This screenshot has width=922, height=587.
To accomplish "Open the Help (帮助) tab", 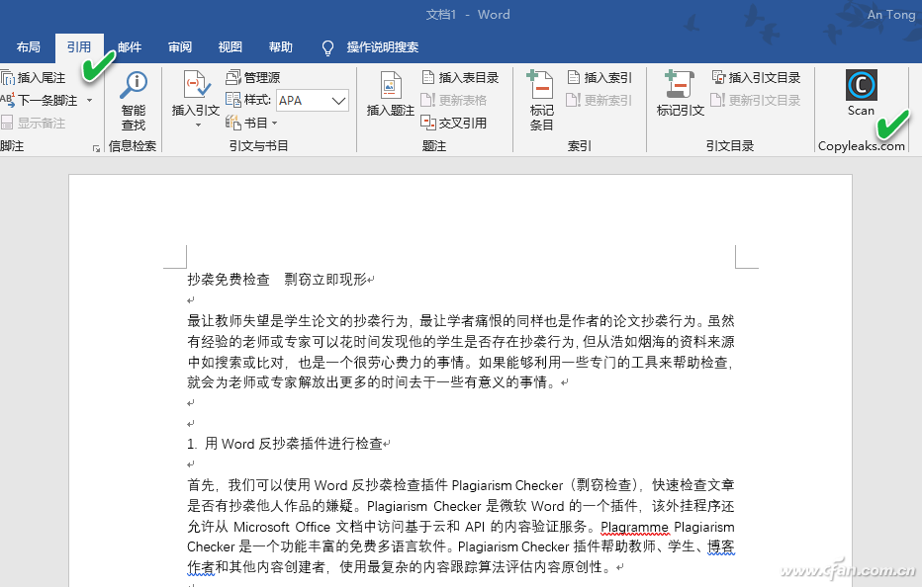I will pyautogui.click(x=281, y=47).
